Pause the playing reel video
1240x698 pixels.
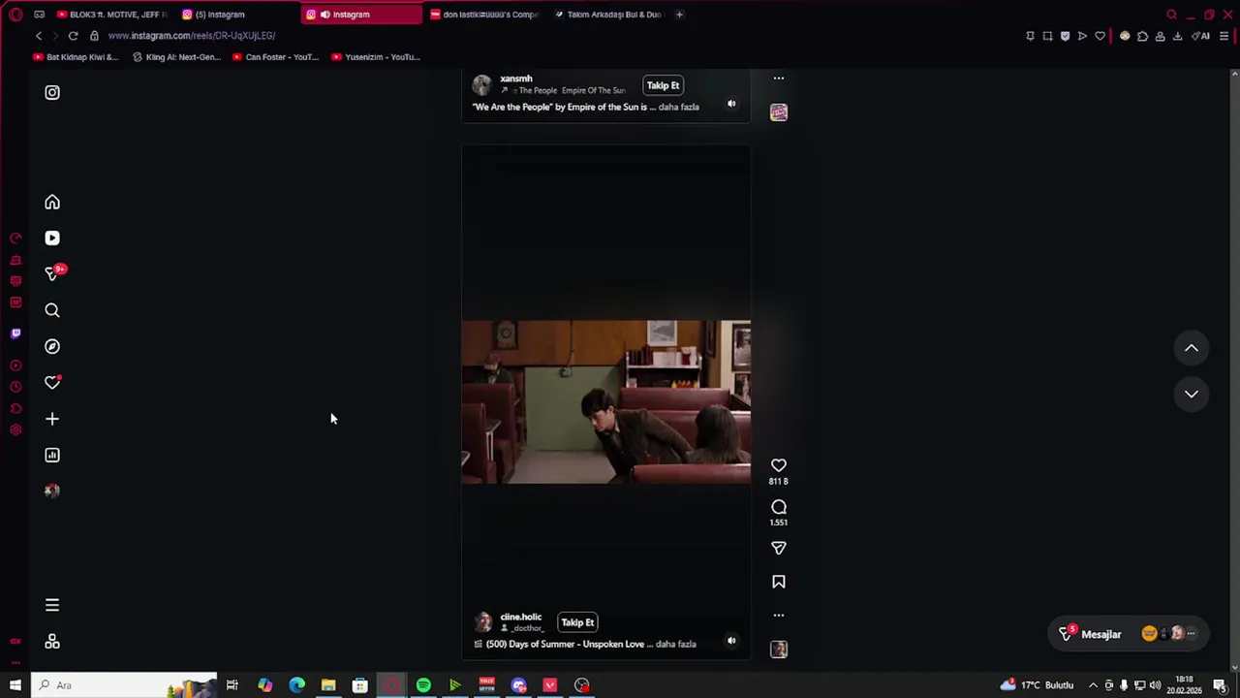tap(605, 401)
